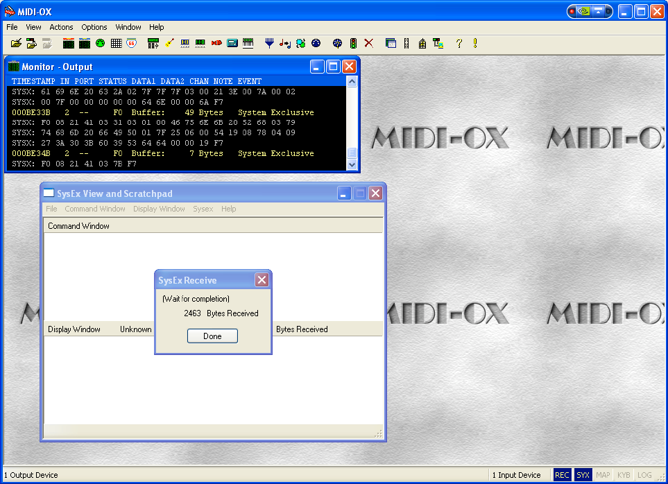Open the View menu
The width and height of the screenshot is (668, 484).
click(x=33, y=27)
